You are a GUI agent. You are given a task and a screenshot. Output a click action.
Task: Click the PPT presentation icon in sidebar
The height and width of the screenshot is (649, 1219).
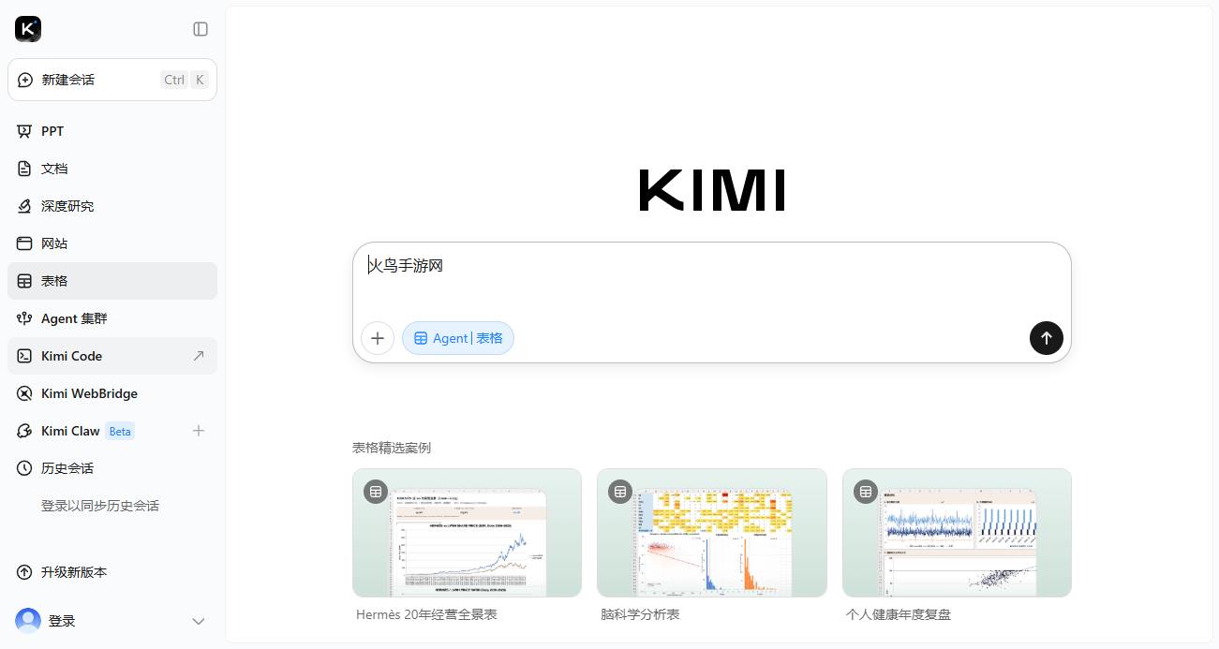coord(24,131)
